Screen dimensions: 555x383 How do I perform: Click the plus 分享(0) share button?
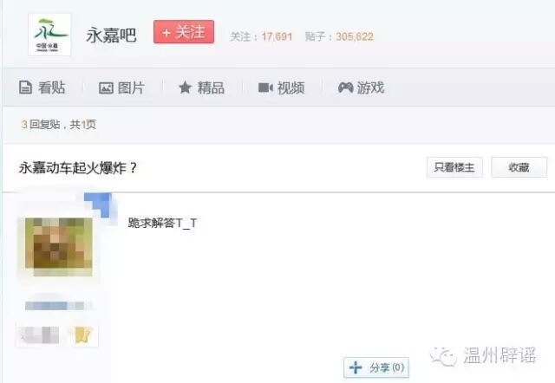(x=375, y=367)
